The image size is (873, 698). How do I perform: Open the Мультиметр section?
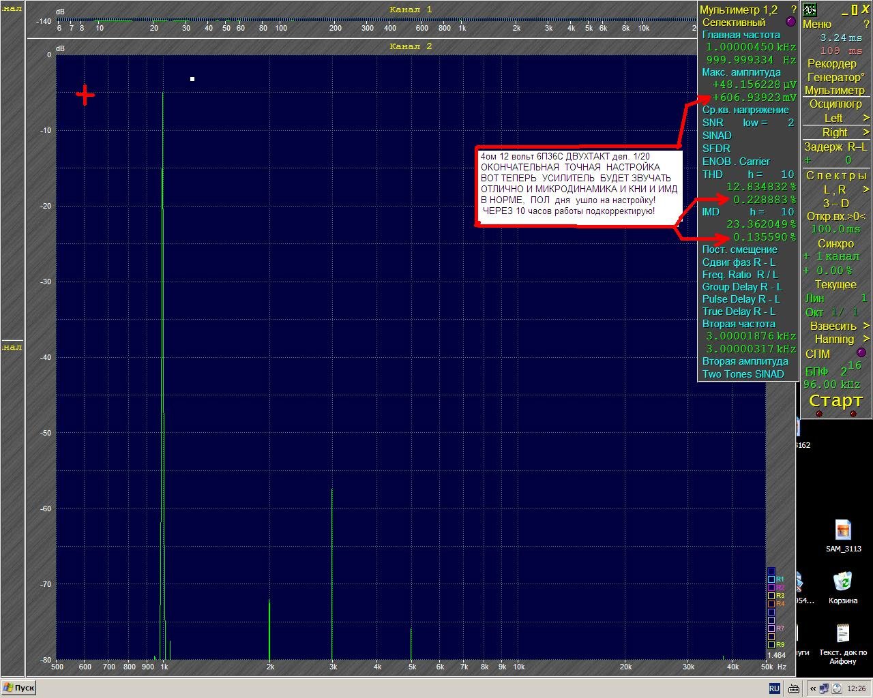tap(834, 90)
